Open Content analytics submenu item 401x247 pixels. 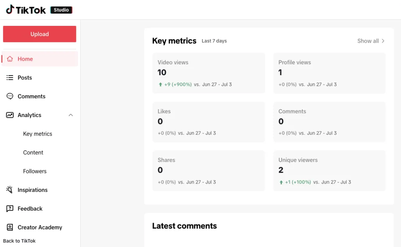pos(33,152)
